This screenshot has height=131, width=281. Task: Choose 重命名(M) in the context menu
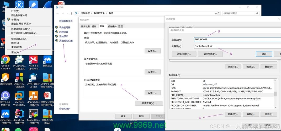coord(29,47)
